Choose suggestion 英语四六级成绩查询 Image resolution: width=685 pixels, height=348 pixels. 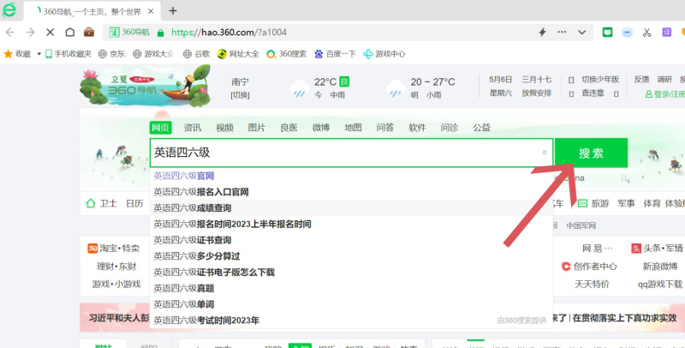pos(351,208)
